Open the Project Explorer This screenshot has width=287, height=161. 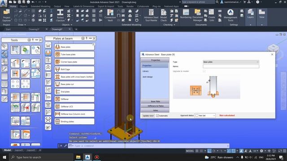pyautogui.click(x=7, y=15)
